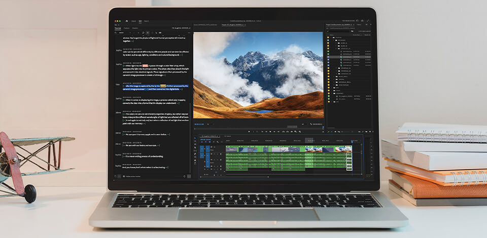The image size is (487, 238).
Task: Open the Home screen icon
Action: click(x=127, y=21)
